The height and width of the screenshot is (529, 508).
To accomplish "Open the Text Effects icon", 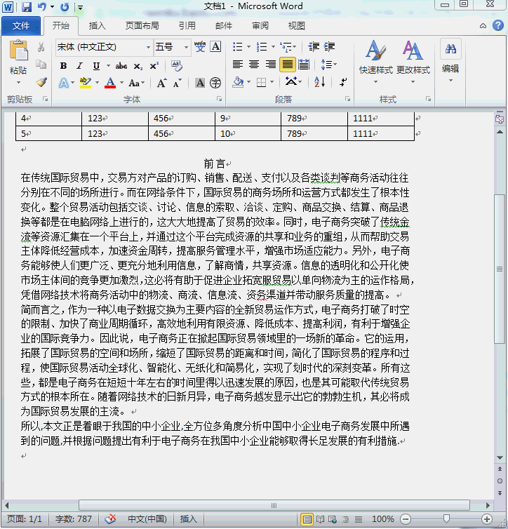I will click(x=64, y=83).
